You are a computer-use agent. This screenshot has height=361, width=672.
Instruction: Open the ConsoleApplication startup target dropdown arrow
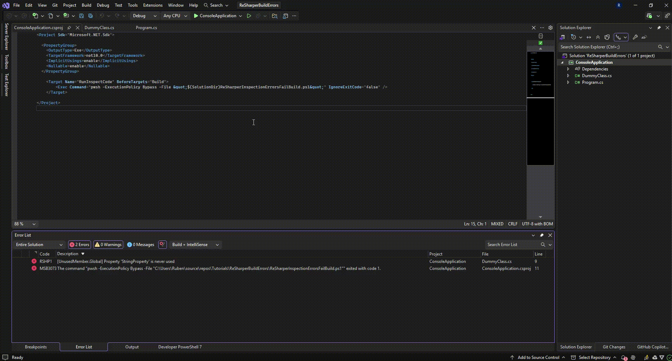[x=241, y=16]
